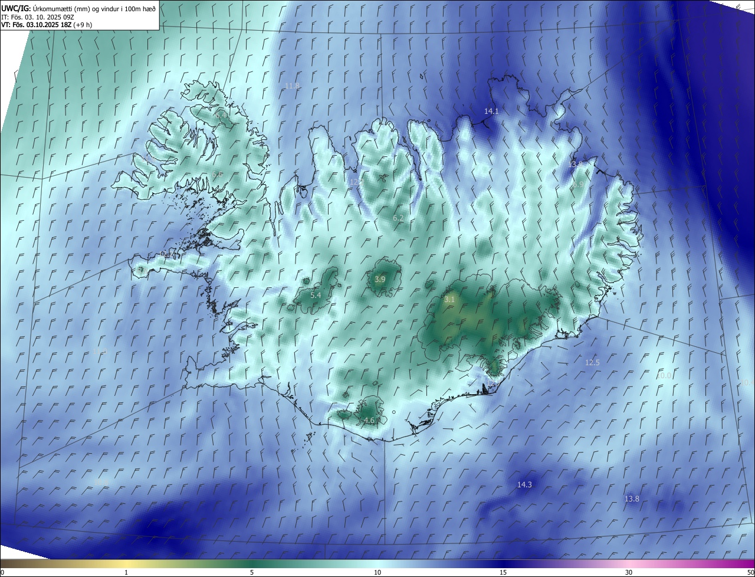Image resolution: width=755 pixels, height=577 pixels.
Task: Click the 50 tick on the color scale
Action: pos(751,573)
